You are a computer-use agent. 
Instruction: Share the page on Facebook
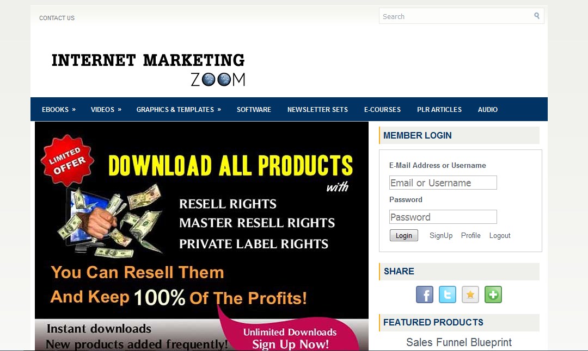pos(425,294)
